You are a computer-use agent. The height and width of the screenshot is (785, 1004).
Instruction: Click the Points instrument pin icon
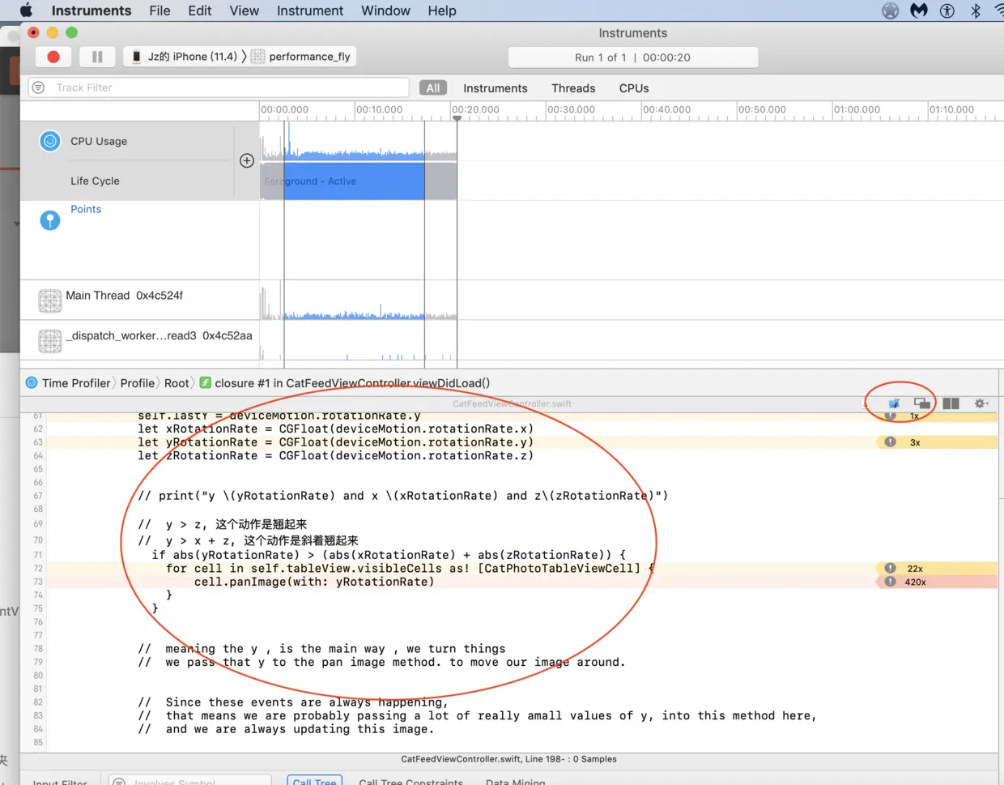(x=50, y=220)
